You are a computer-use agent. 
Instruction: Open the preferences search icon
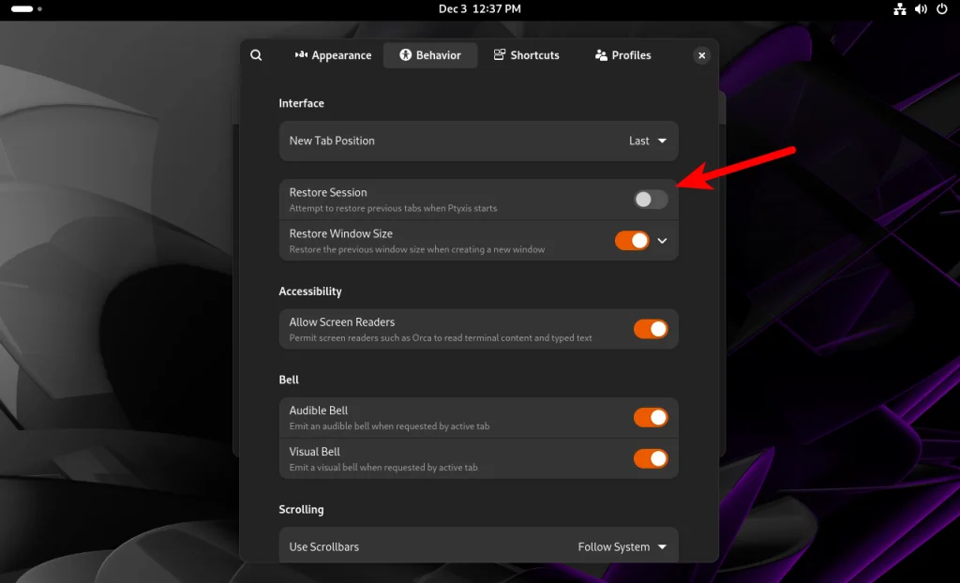coord(256,55)
